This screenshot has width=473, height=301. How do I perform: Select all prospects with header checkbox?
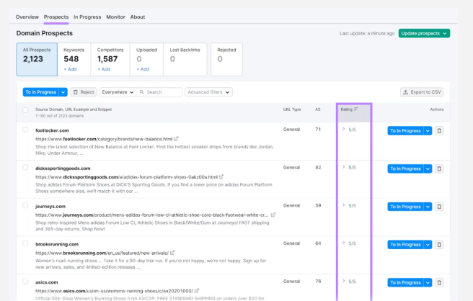point(25,110)
